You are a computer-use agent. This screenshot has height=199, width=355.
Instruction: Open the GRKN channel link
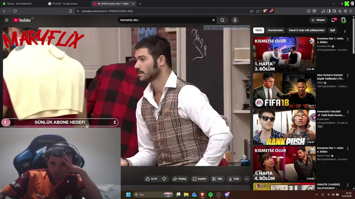pyautogui.click(x=320, y=83)
